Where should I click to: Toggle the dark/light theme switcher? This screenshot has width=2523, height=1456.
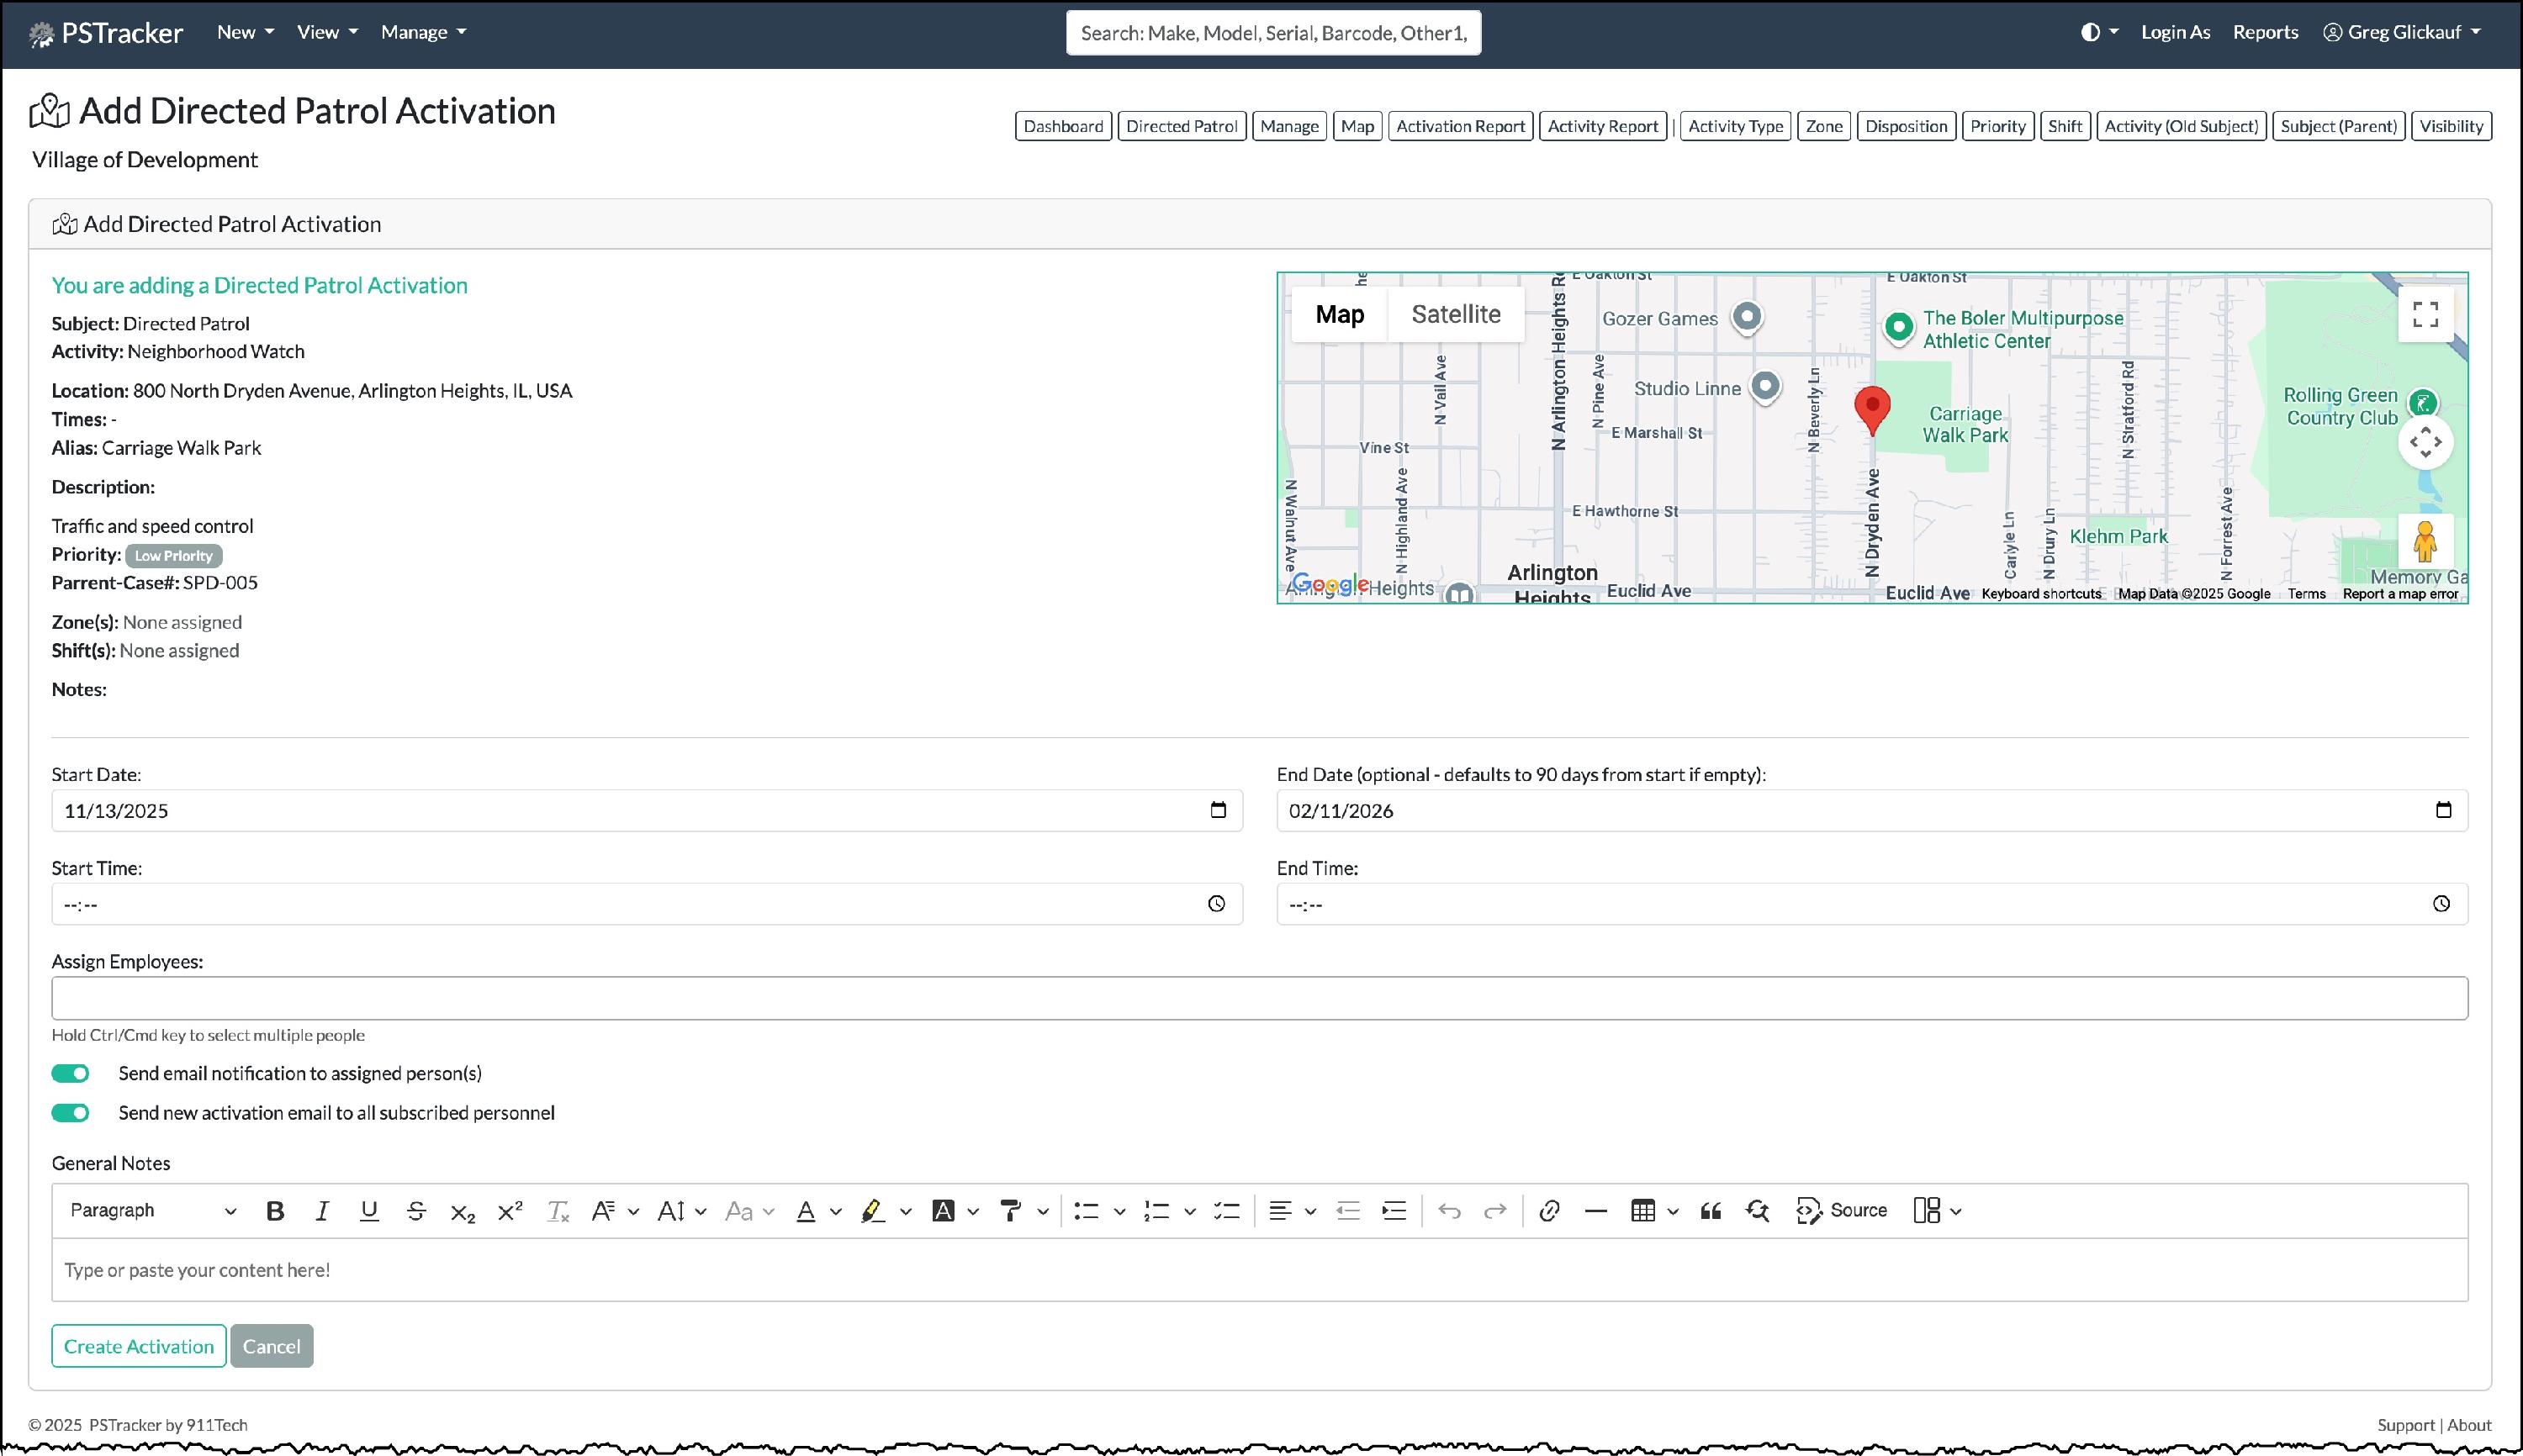(2097, 32)
